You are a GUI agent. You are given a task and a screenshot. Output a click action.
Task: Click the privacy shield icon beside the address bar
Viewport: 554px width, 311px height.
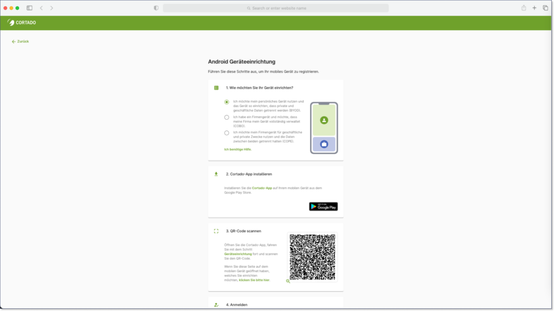(x=156, y=8)
